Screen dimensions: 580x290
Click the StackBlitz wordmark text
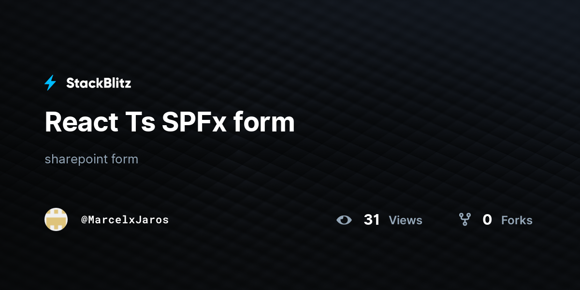(99, 83)
